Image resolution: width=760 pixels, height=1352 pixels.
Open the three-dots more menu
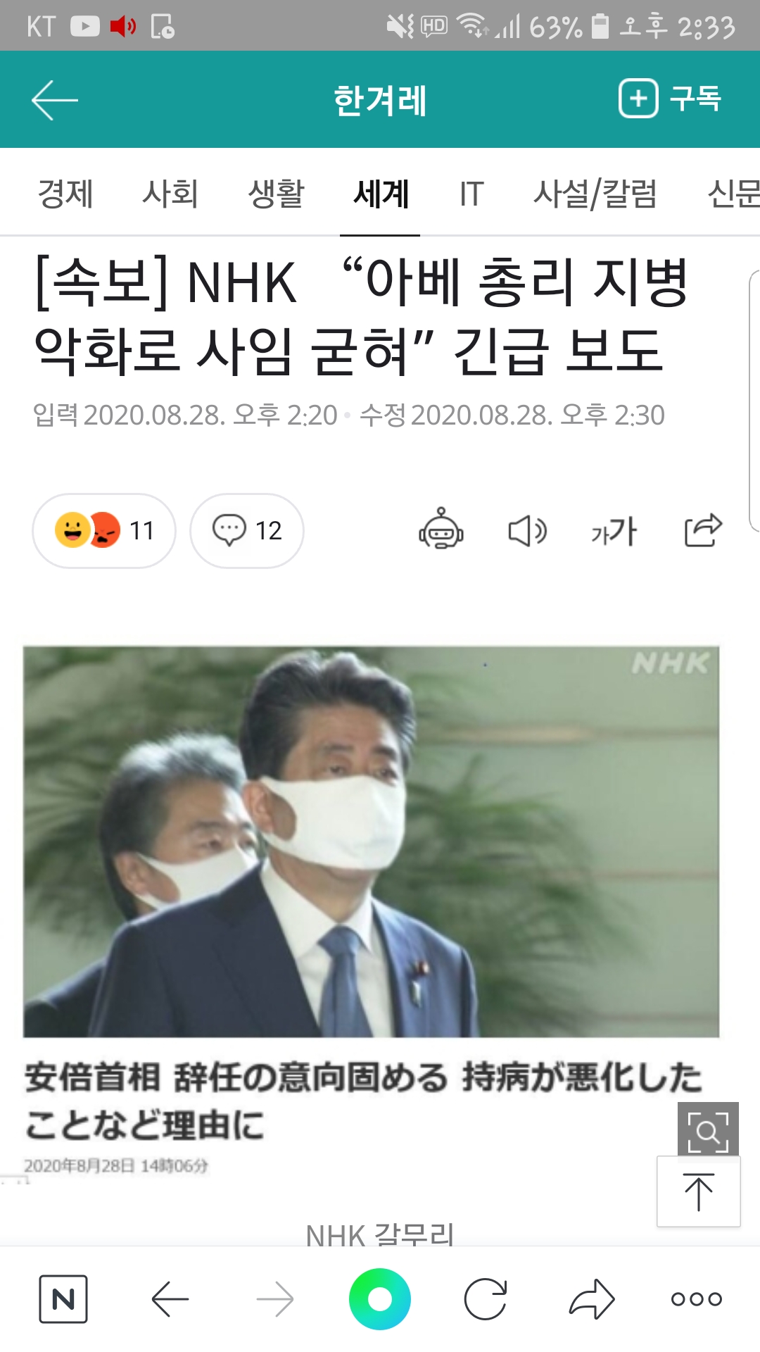(x=697, y=1298)
